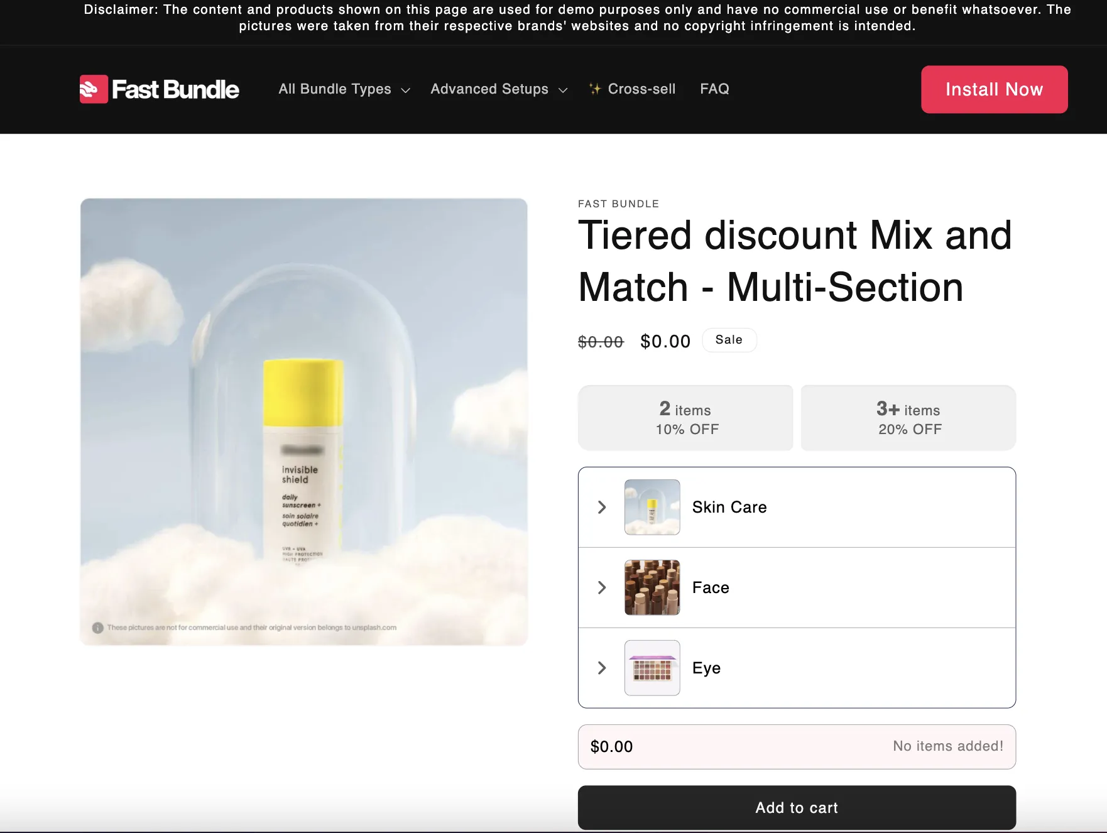Click the Skin Care product thumbnail image
Image resolution: width=1107 pixels, height=833 pixels.
click(x=651, y=507)
